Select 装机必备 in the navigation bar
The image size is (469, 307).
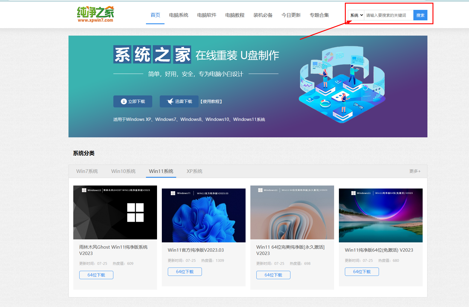tap(263, 15)
